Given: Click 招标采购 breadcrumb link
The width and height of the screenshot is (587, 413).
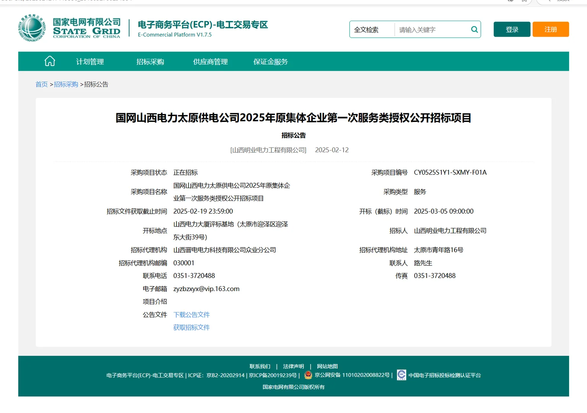Looking at the screenshot, I should pyautogui.click(x=65, y=84).
